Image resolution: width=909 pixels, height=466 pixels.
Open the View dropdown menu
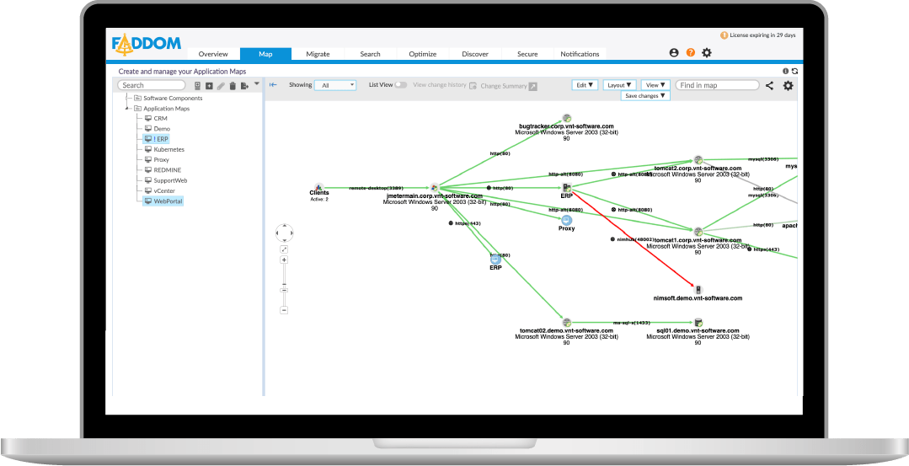coord(655,85)
